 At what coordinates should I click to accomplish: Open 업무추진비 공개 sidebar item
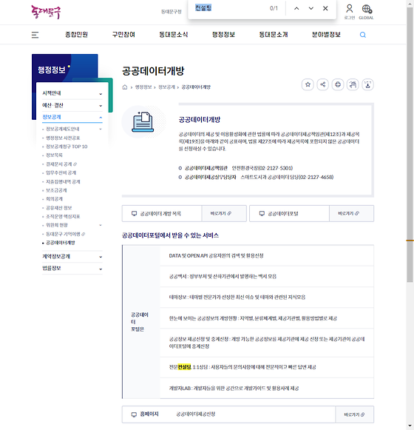[61, 172]
